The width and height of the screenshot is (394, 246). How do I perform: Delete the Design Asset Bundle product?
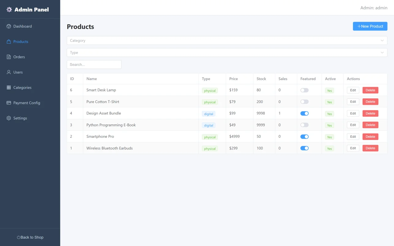pyautogui.click(x=370, y=113)
